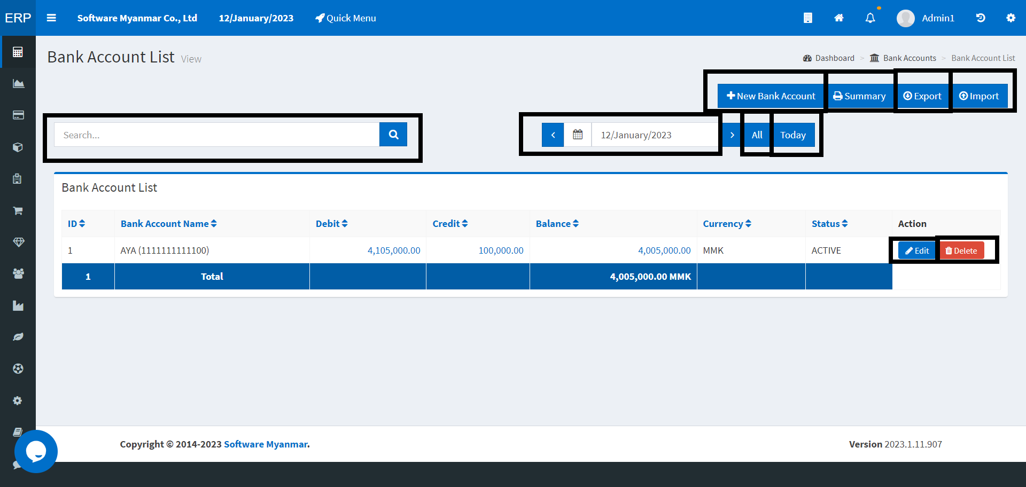Open the gear settings sidebar icon
Screen dimensions: 1026x487
coord(18,400)
